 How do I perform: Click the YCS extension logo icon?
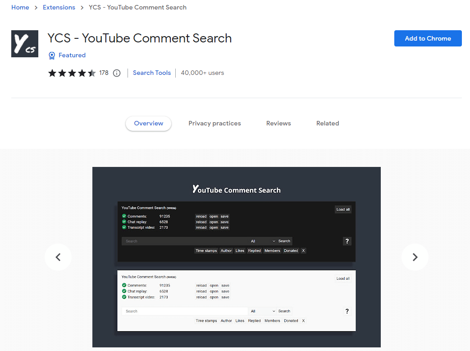(25, 44)
